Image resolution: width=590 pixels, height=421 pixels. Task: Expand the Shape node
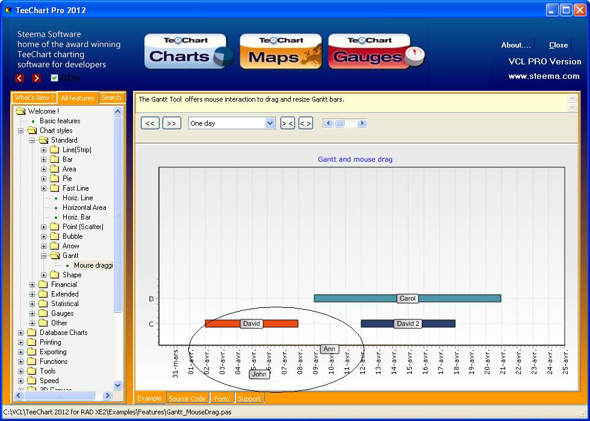43,275
